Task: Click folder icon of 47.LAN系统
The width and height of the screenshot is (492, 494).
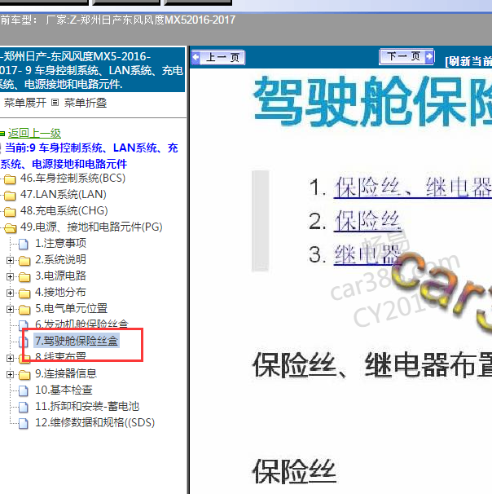Action: 10,196
